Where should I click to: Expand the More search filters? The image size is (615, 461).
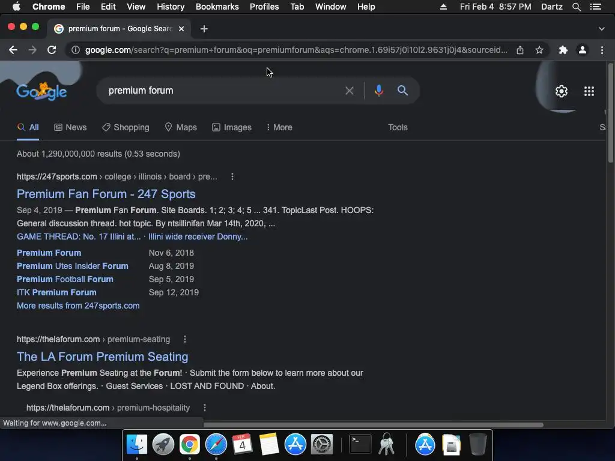point(279,127)
